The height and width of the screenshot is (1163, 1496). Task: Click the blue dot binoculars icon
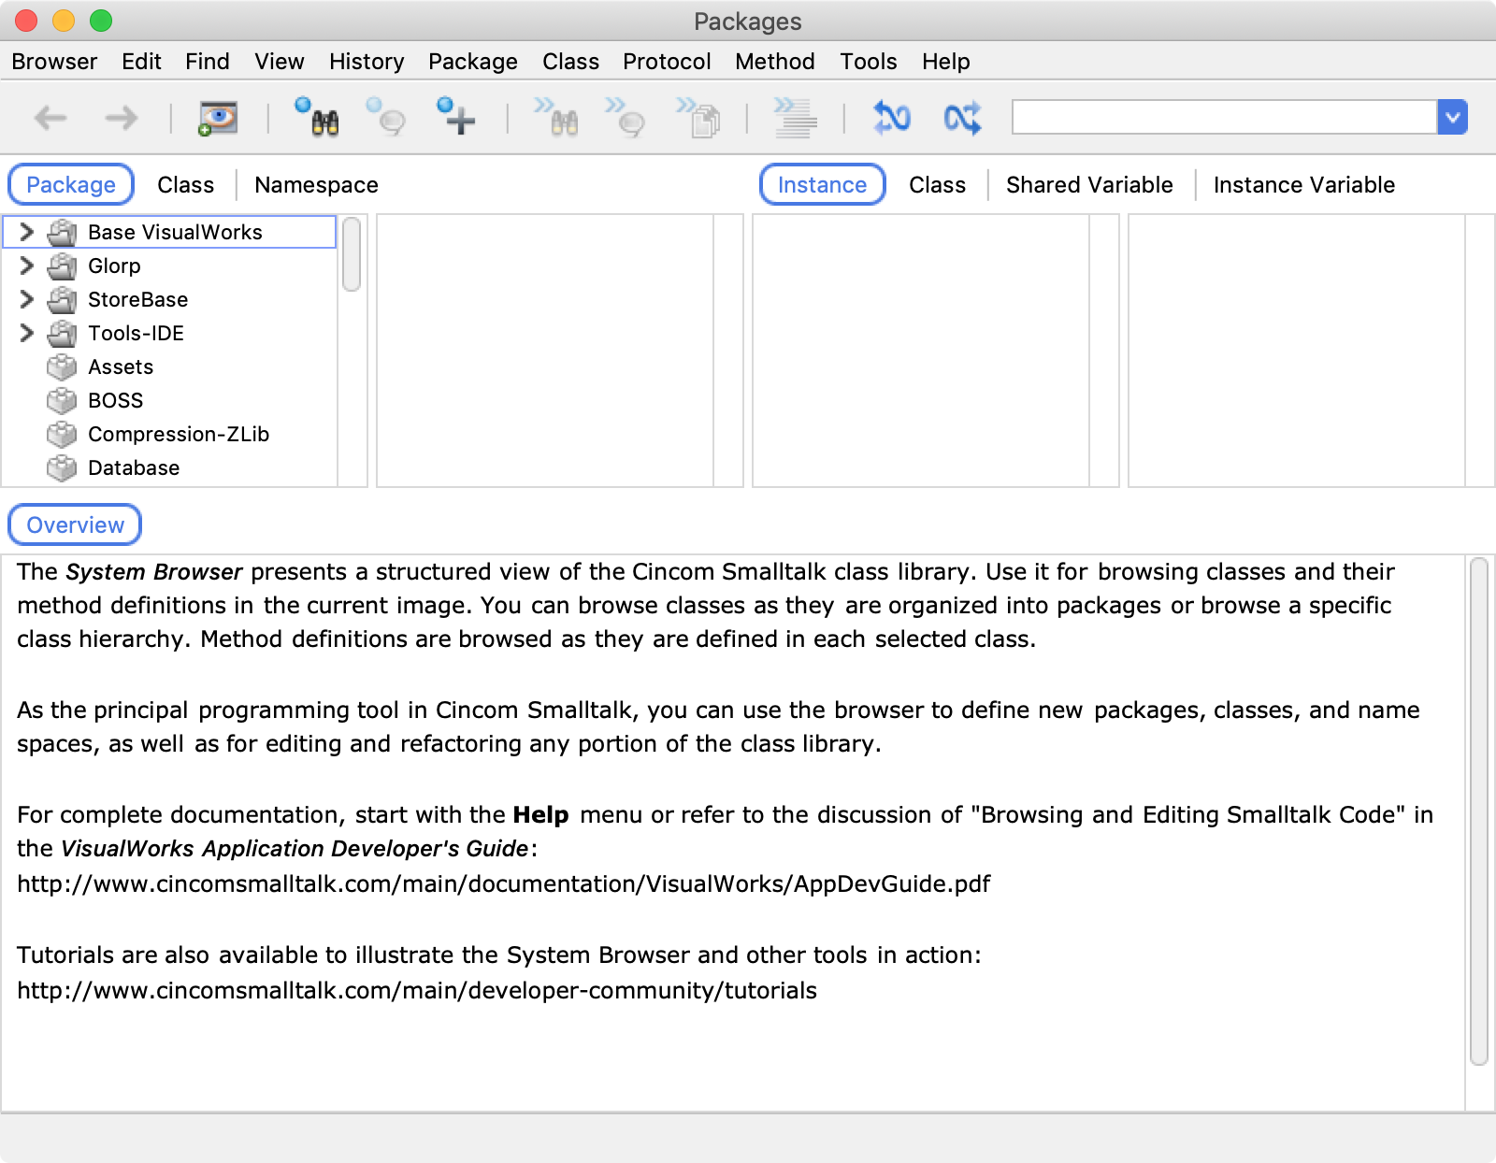[317, 118]
